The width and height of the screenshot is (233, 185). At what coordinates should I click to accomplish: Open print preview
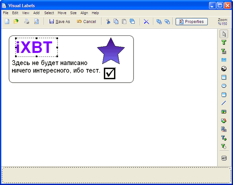pyautogui.click(x=37, y=21)
